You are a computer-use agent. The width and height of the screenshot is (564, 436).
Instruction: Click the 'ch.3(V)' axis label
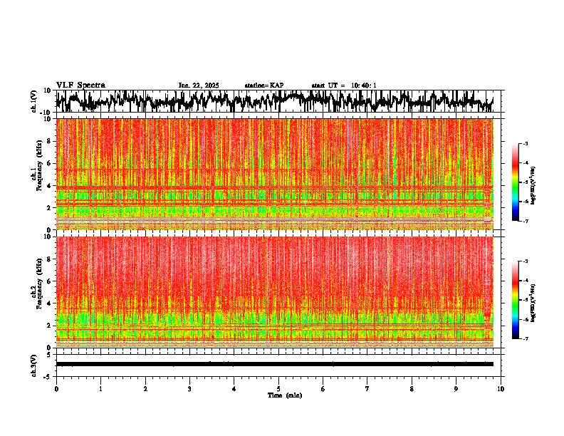(x=34, y=365)
